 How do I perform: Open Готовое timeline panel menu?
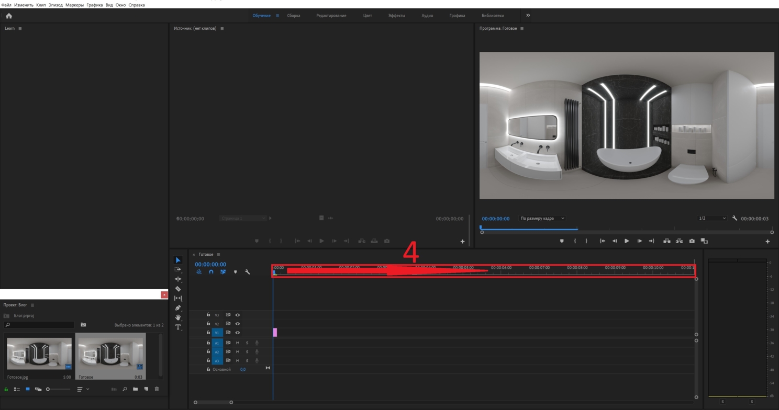pyautogui.click(x=218, y=255)
